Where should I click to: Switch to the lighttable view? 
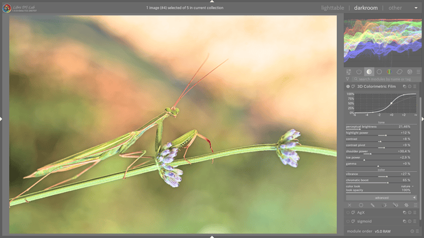click(x=332, y=8)
